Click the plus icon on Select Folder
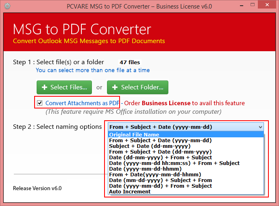279x206 pixels. 115,87
